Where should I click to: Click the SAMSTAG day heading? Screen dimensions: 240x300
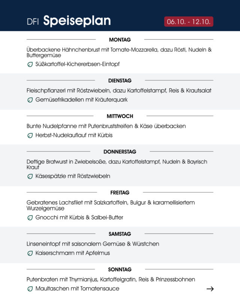(120, 234)
